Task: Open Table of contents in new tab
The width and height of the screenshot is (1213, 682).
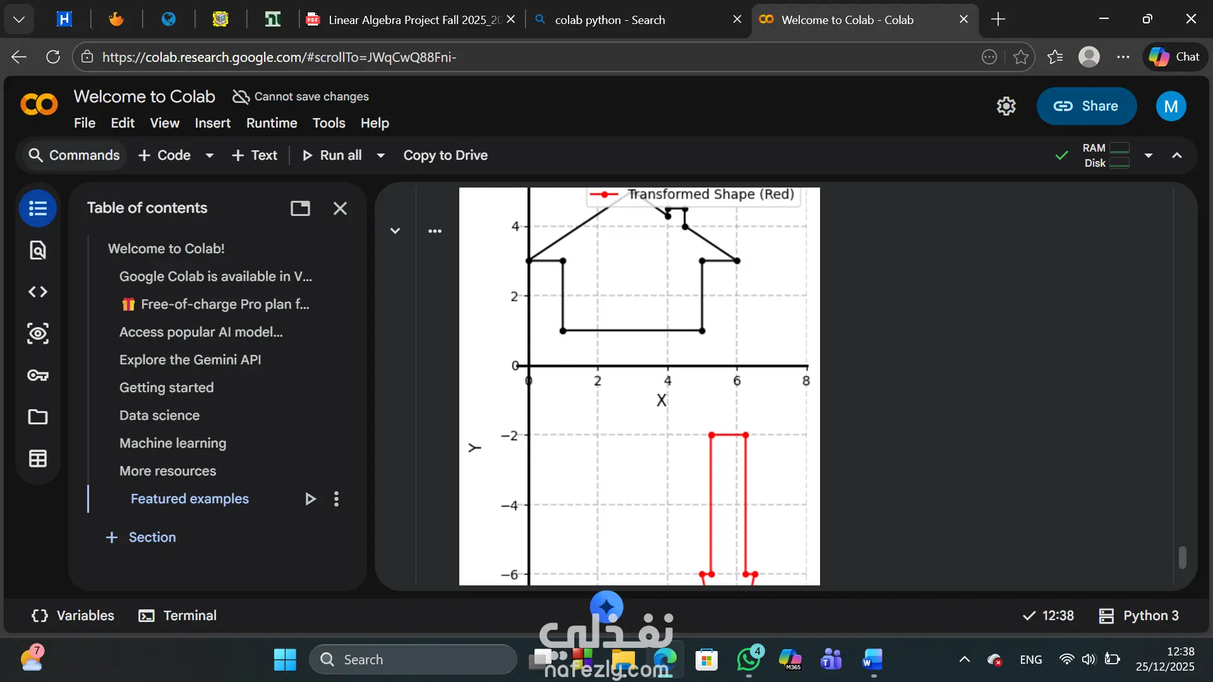Action: tap(300, 208)
